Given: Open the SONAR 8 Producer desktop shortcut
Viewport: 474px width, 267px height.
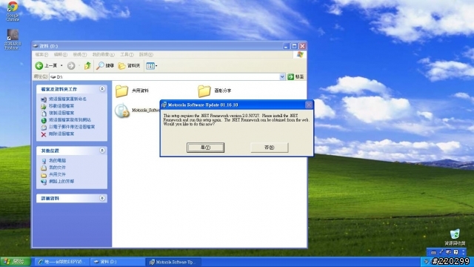Looking at the screenshot, I should coord(13,39).
